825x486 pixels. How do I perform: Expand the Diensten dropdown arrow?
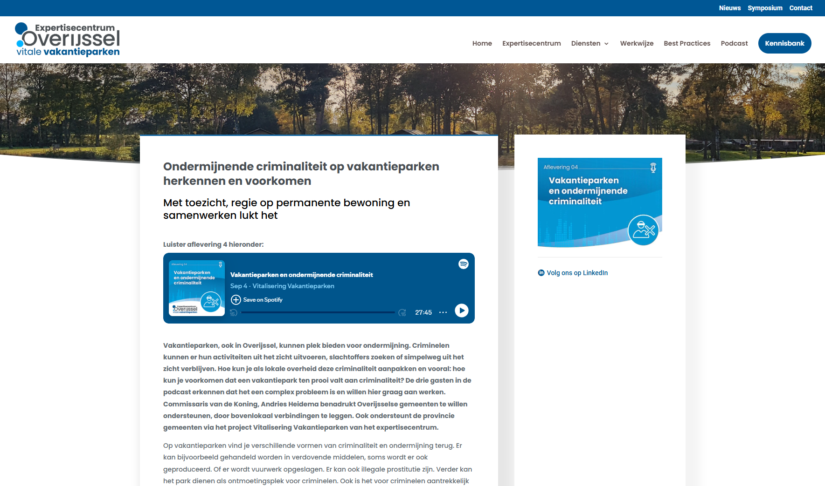point(606,44)
